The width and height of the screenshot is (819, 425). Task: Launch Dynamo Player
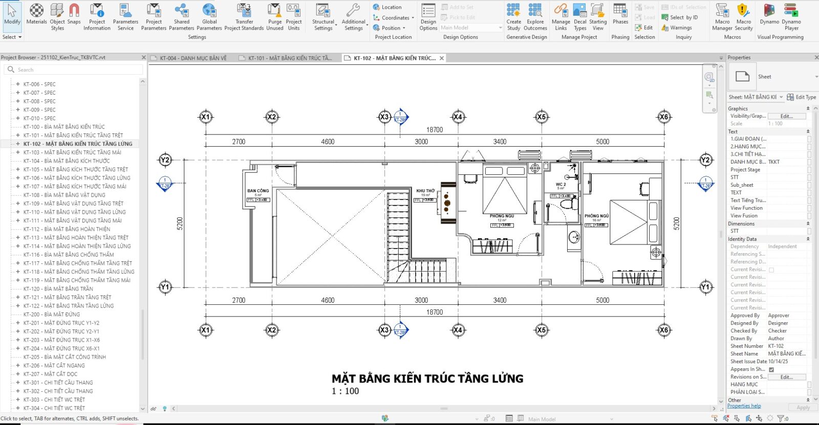(791, 17)
